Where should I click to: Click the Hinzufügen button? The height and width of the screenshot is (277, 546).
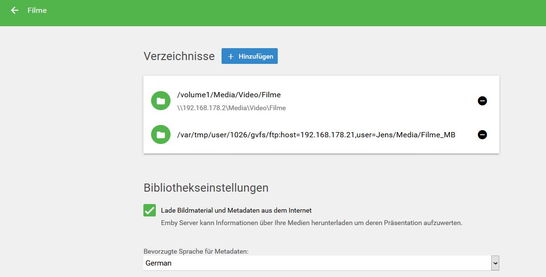click(249, 56)
